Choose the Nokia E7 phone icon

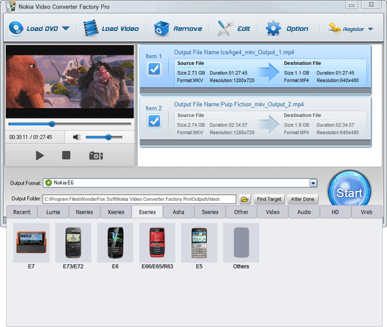click(32, 243)
